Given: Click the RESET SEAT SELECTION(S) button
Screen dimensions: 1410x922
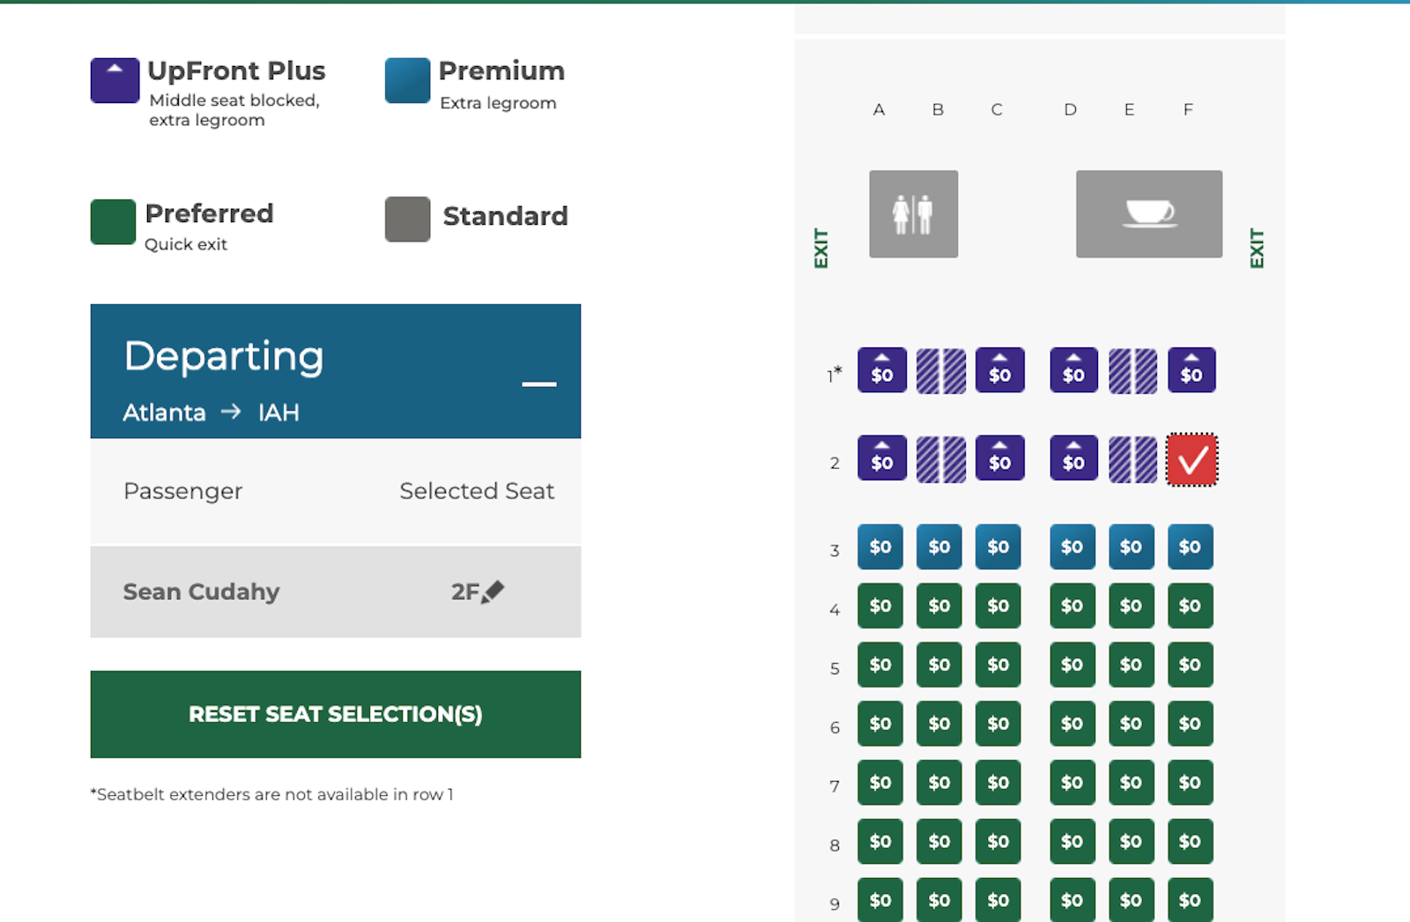Looking at the screenshot, I should pyautogui.click(x=335, y=714).
